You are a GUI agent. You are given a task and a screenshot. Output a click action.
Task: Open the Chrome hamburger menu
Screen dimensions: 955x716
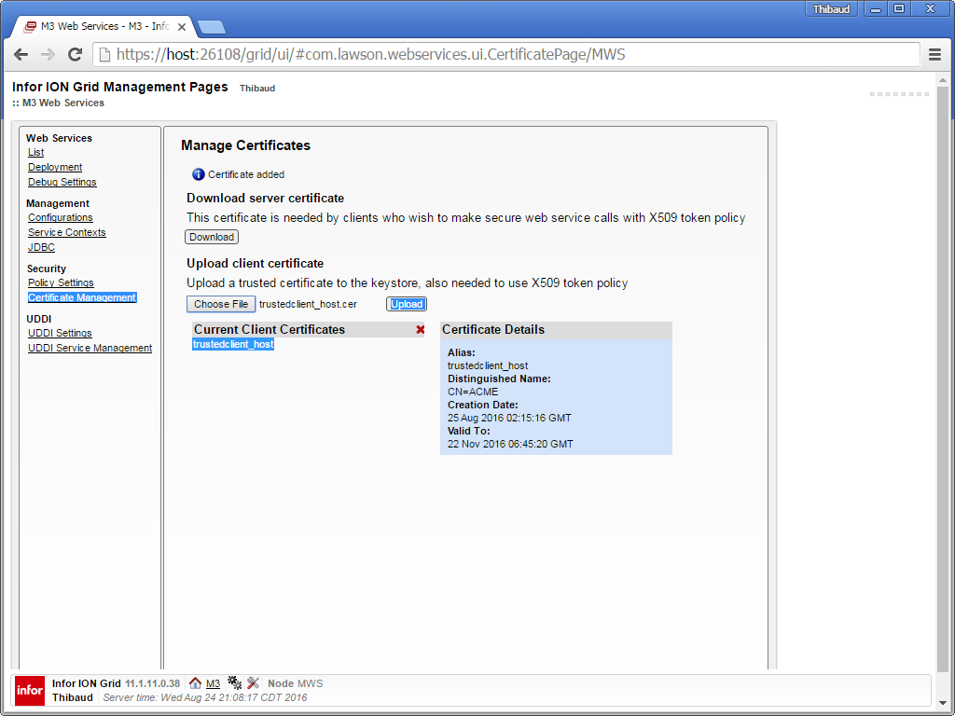click(934, 55)
